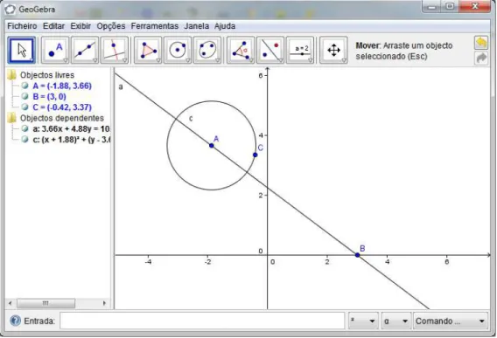Click the Objectos dependentes folder icon
The width and height of the screenshot is (497, 338).
click(11, 118)
